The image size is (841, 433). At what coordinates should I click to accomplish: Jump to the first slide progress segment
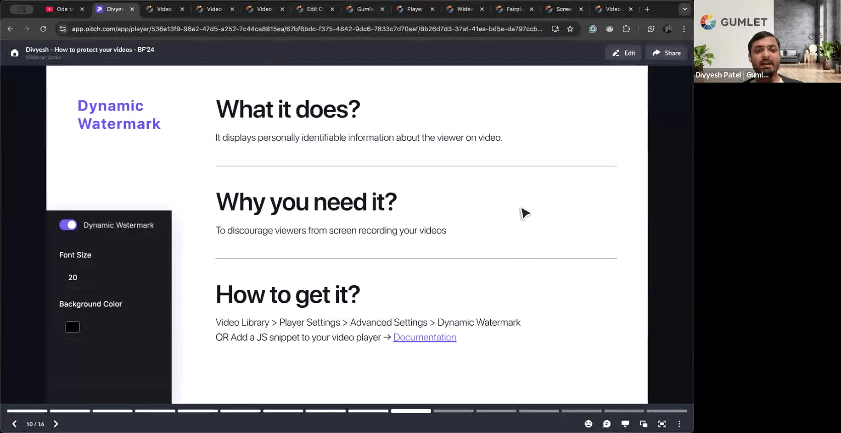(x=27, y=411)
